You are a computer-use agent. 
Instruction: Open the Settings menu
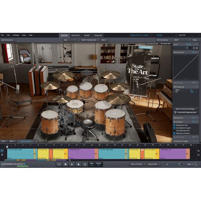[x=16, y=35]
